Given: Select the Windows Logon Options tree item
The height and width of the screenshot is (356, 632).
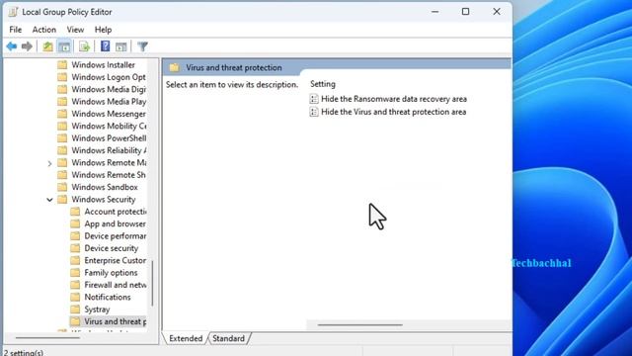Looking at the screenshot, I should tap(109, 77).
